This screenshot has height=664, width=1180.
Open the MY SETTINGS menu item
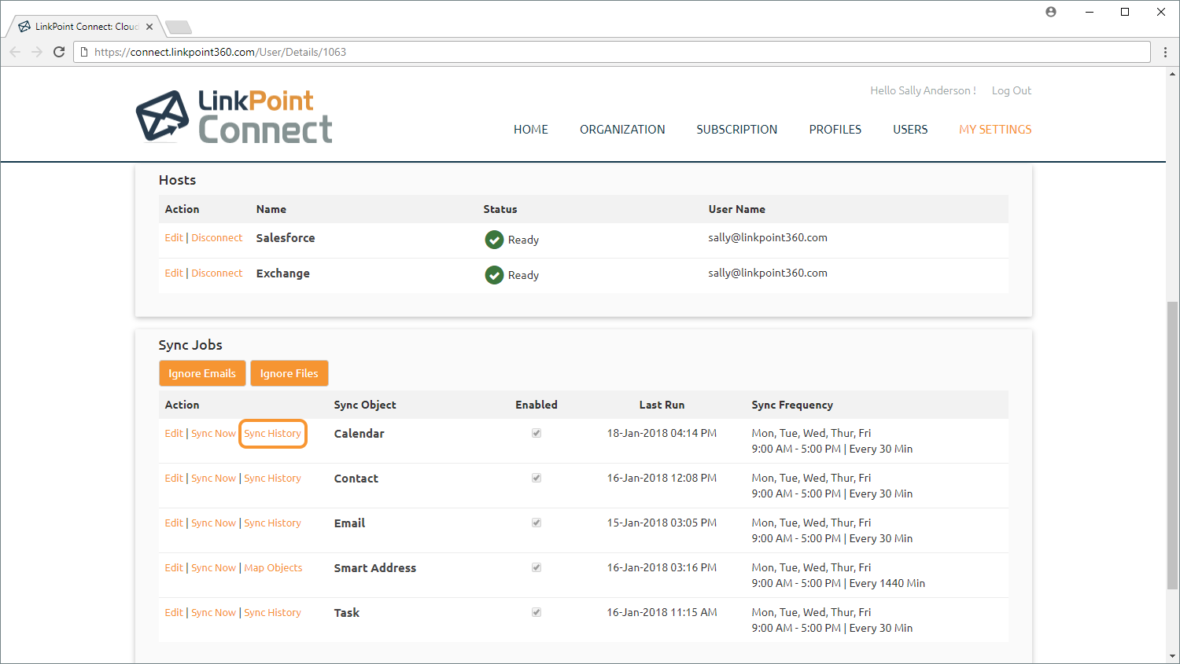[994, 130]
